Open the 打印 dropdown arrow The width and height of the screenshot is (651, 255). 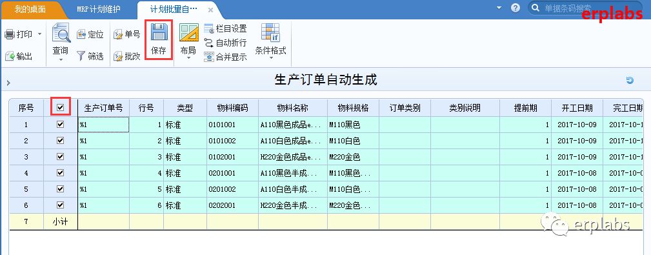[40, 34]
